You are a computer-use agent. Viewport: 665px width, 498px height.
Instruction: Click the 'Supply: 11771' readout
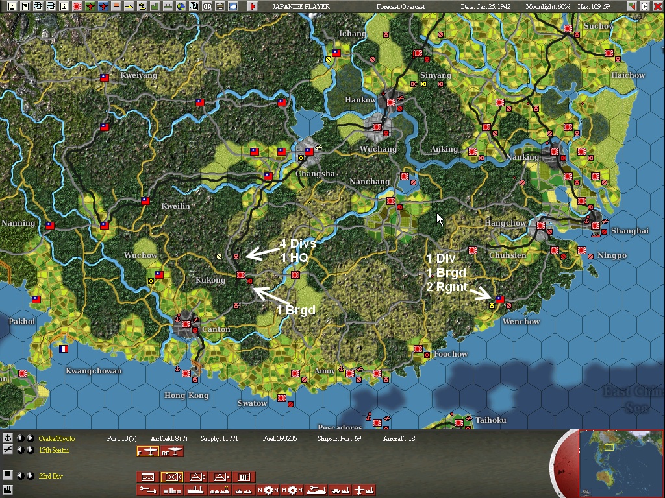pos(220,438)
